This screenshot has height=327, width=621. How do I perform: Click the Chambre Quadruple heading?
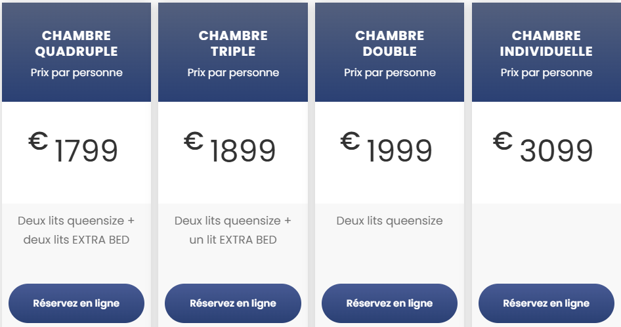point(76,43)
